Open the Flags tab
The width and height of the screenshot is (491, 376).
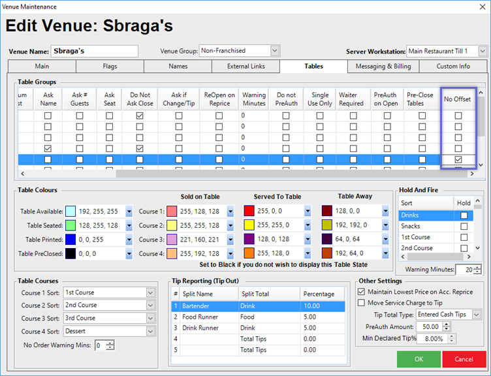pos(110,67)
